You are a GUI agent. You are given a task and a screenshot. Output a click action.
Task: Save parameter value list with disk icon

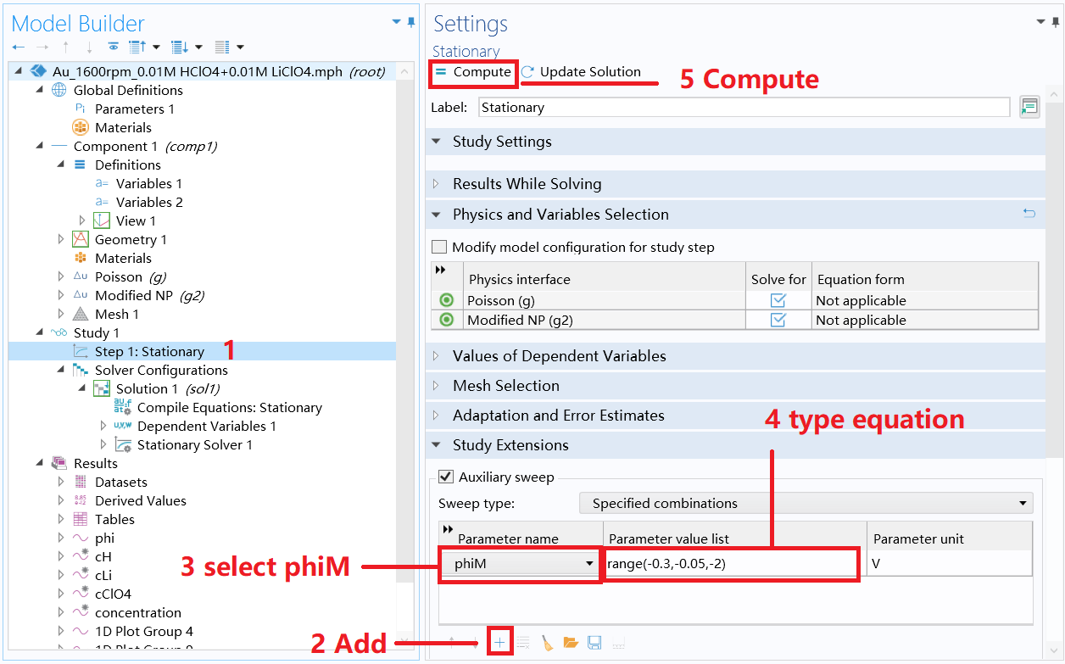click(594, 642)
